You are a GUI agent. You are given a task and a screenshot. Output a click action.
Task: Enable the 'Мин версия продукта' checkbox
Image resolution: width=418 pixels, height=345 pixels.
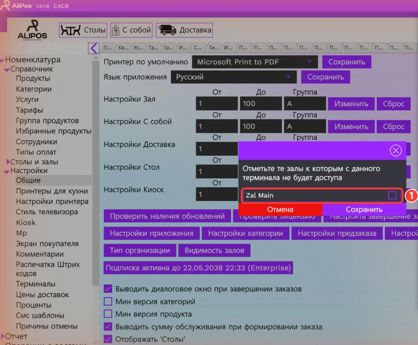pos(108,314)
